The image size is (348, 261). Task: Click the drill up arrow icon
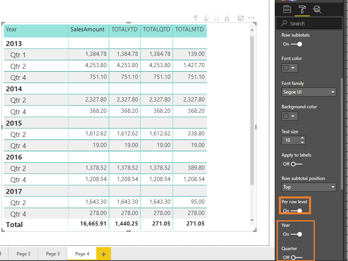[x=195, y=18]
